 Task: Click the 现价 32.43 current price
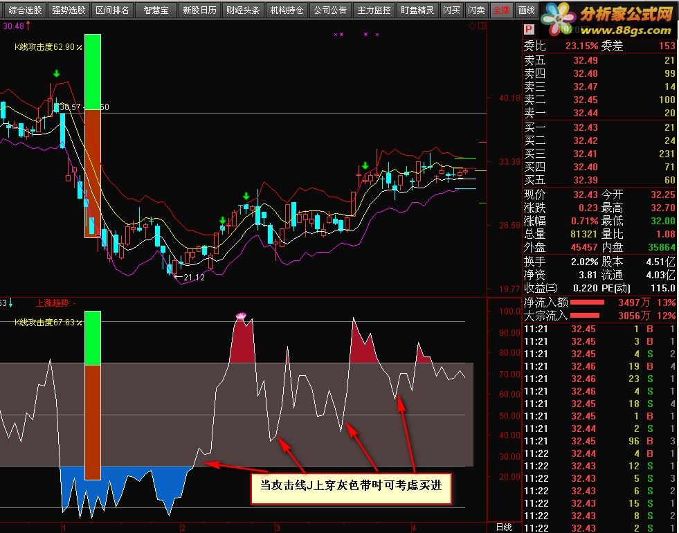coord(586,195)
